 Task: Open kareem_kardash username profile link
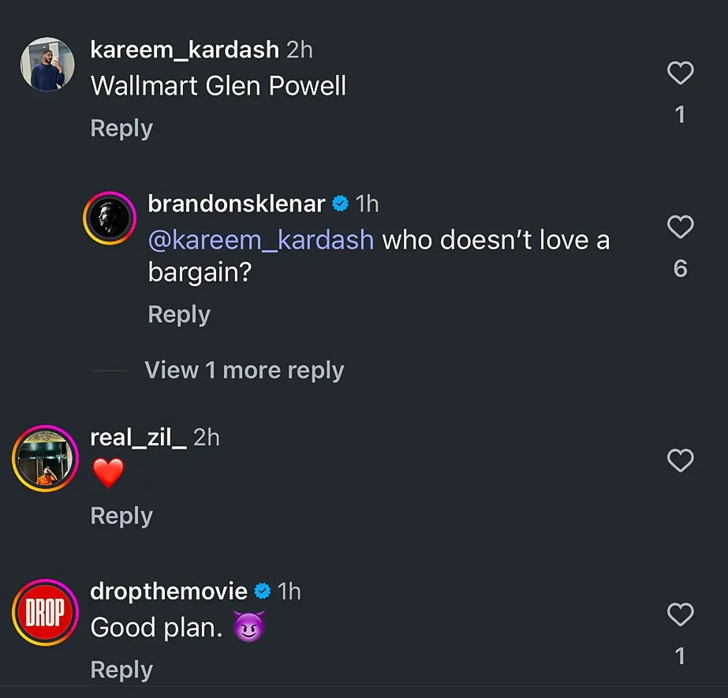click(185, 49)
